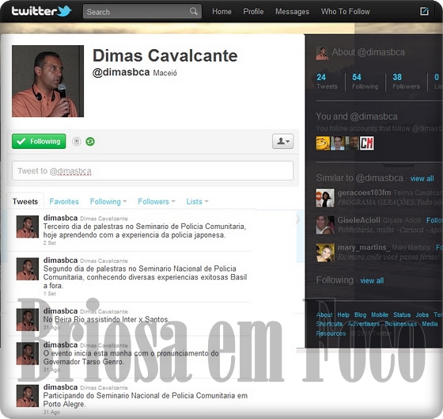This screenshot has height=419, width=443.
Task: Open Dimas Cavalcante's large profile photo
Action: (47, 82)
